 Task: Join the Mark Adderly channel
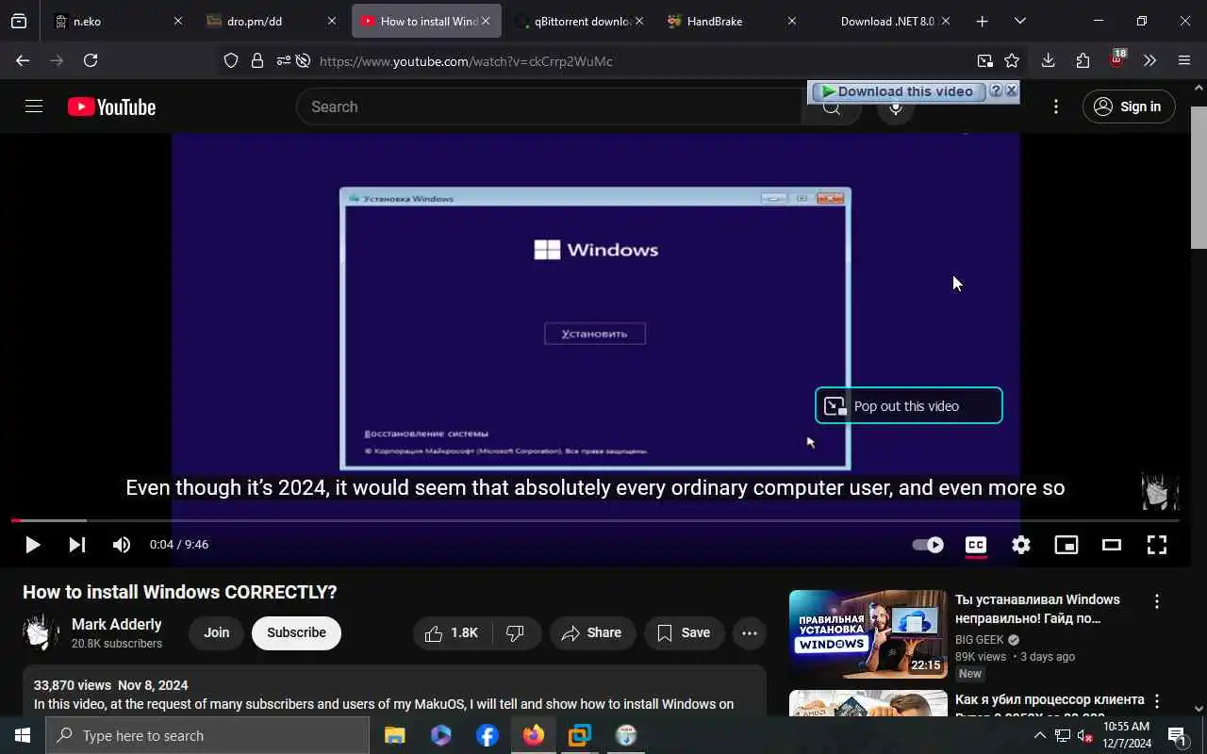coord(216,633)
